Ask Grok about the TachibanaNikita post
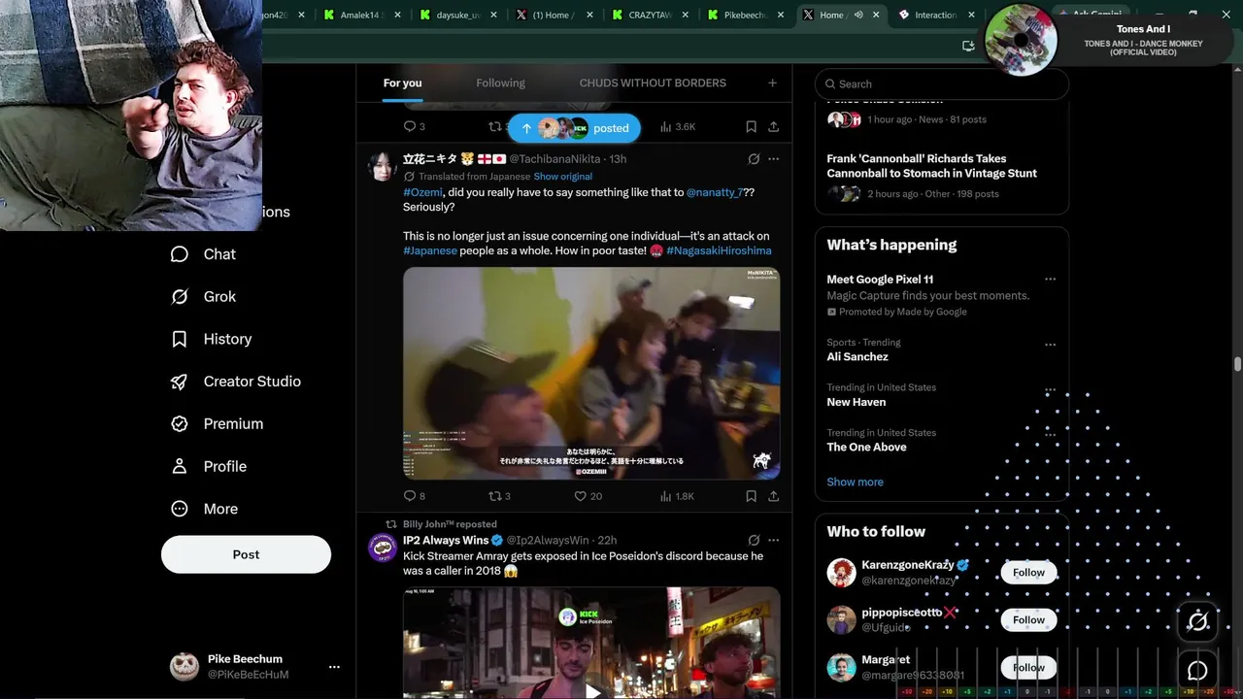Screen dimensions: 1243x699 click(x=754, y=158)
